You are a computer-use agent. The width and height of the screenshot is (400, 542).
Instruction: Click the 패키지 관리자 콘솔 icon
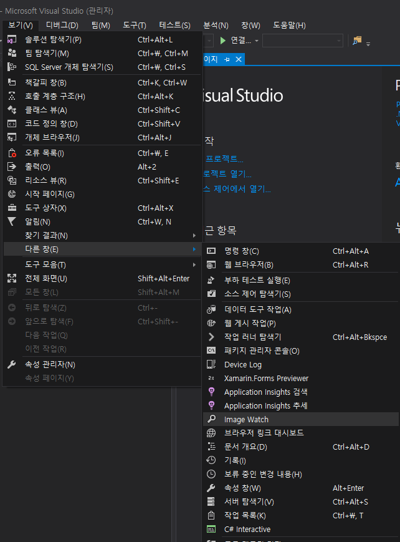coord(211,351)
